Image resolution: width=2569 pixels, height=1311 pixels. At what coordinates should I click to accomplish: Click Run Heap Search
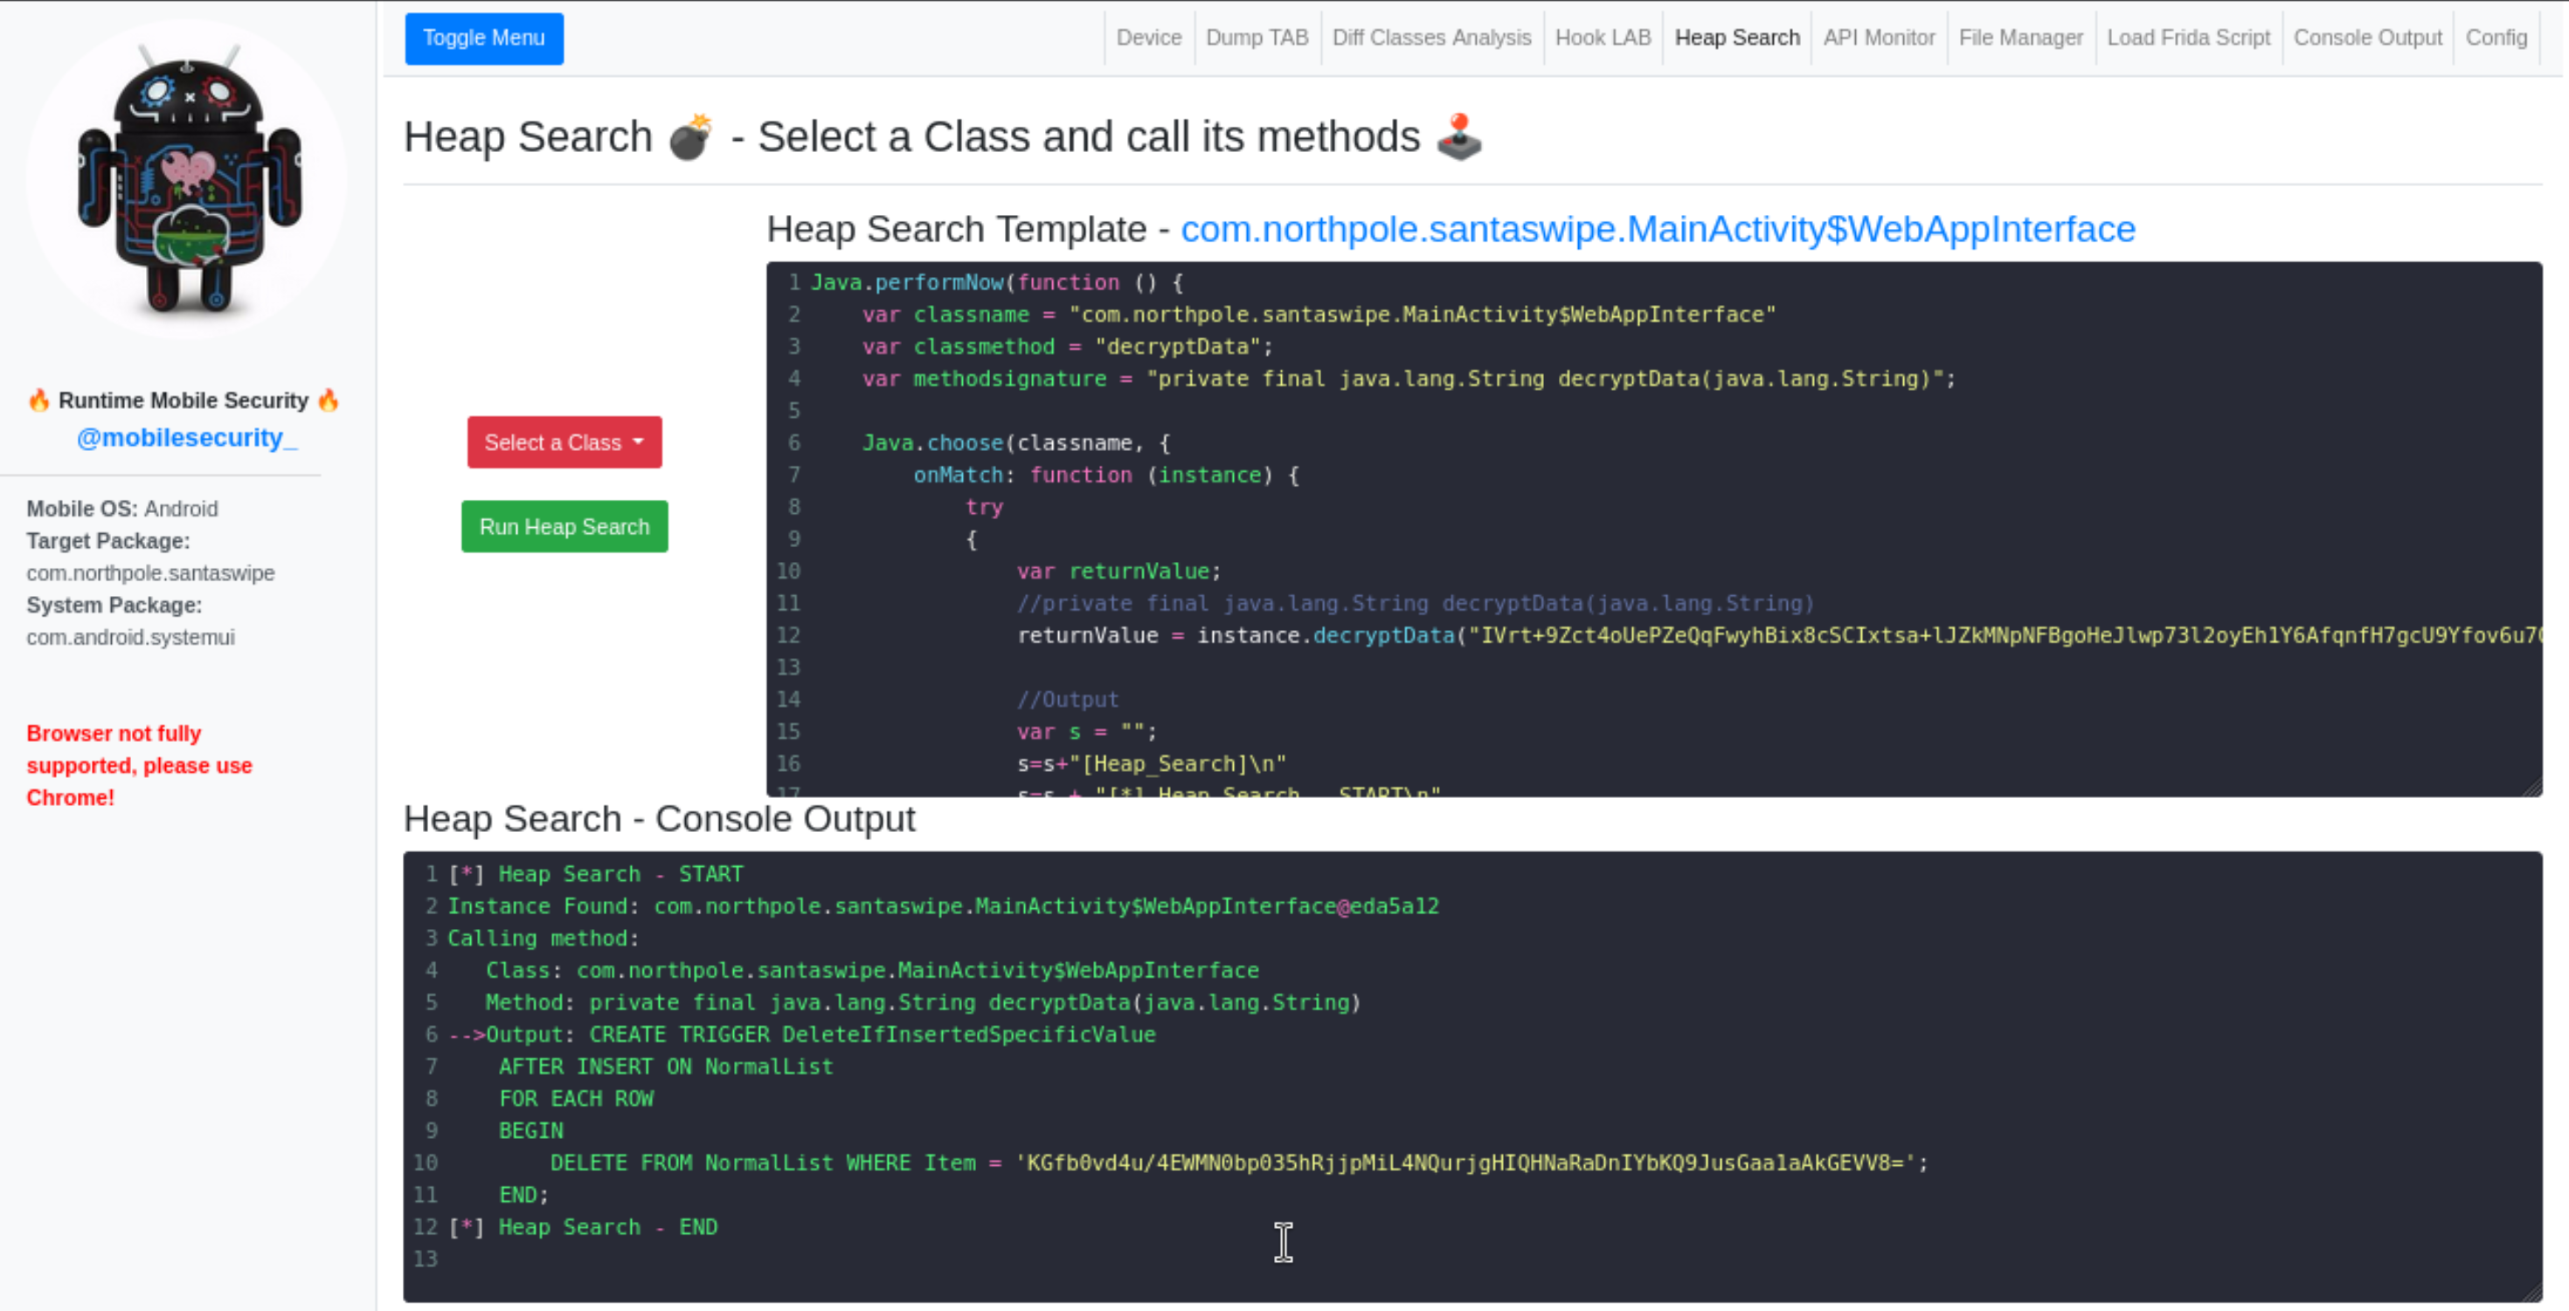tap(564, 526)
